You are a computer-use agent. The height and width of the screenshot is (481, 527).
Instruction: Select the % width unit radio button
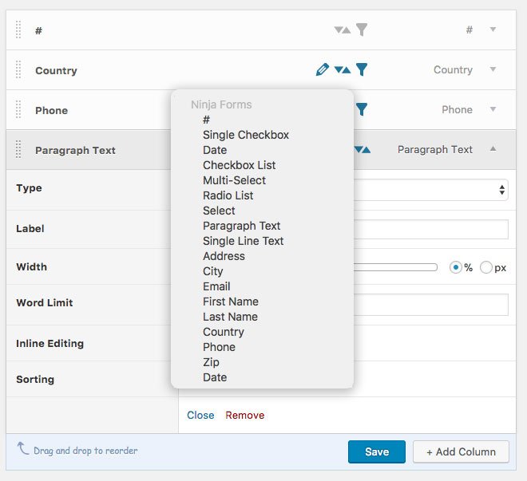click(x=456, y=267)
